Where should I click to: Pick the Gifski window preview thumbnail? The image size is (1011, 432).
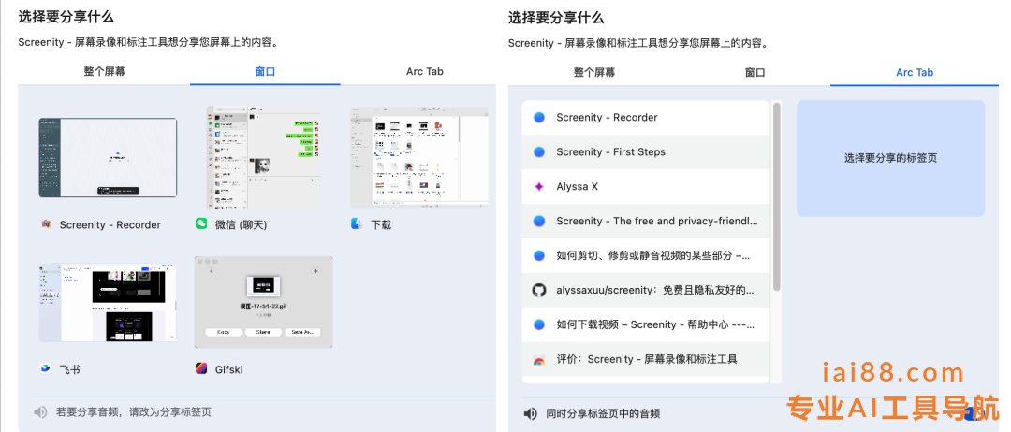point(263,302)
